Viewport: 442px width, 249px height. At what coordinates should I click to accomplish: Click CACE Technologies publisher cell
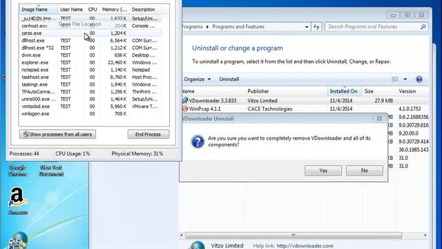coord(270,109)
